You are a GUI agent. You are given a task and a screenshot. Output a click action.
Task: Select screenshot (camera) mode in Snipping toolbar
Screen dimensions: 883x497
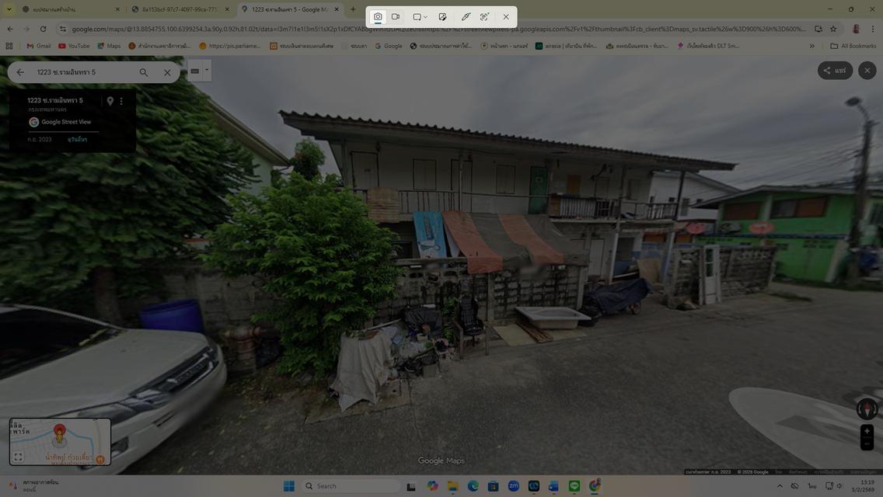click(x=378, y=17)
